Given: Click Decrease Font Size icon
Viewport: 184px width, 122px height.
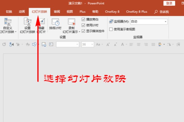Looking at the screenshot, I should 116,44.
